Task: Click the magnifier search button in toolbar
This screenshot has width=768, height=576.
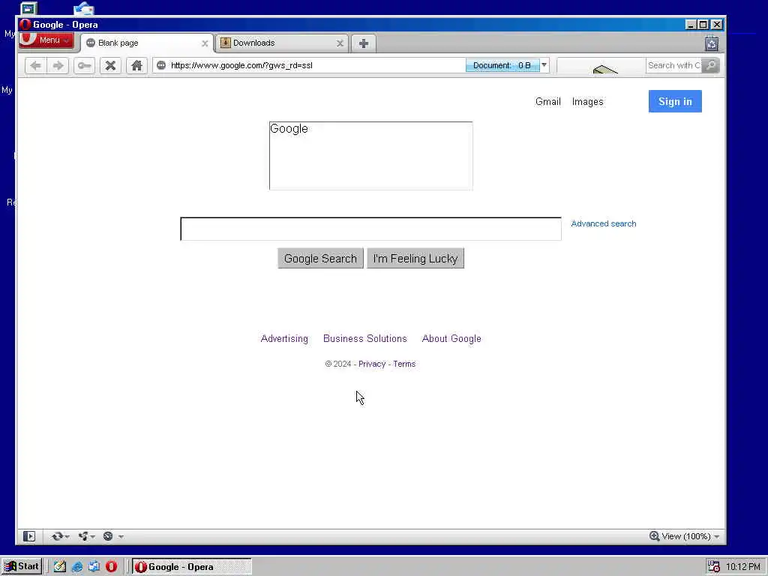Action: (x=711, y=65)
